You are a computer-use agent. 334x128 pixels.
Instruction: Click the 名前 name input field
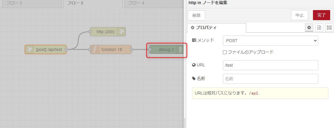(x=270, y=79)
